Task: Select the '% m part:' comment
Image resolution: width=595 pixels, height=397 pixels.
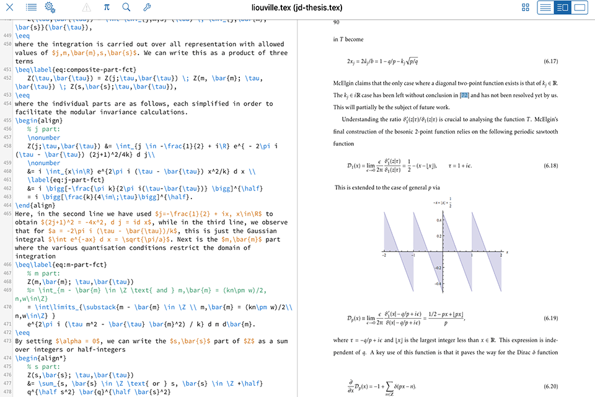Action: [43, 273]
